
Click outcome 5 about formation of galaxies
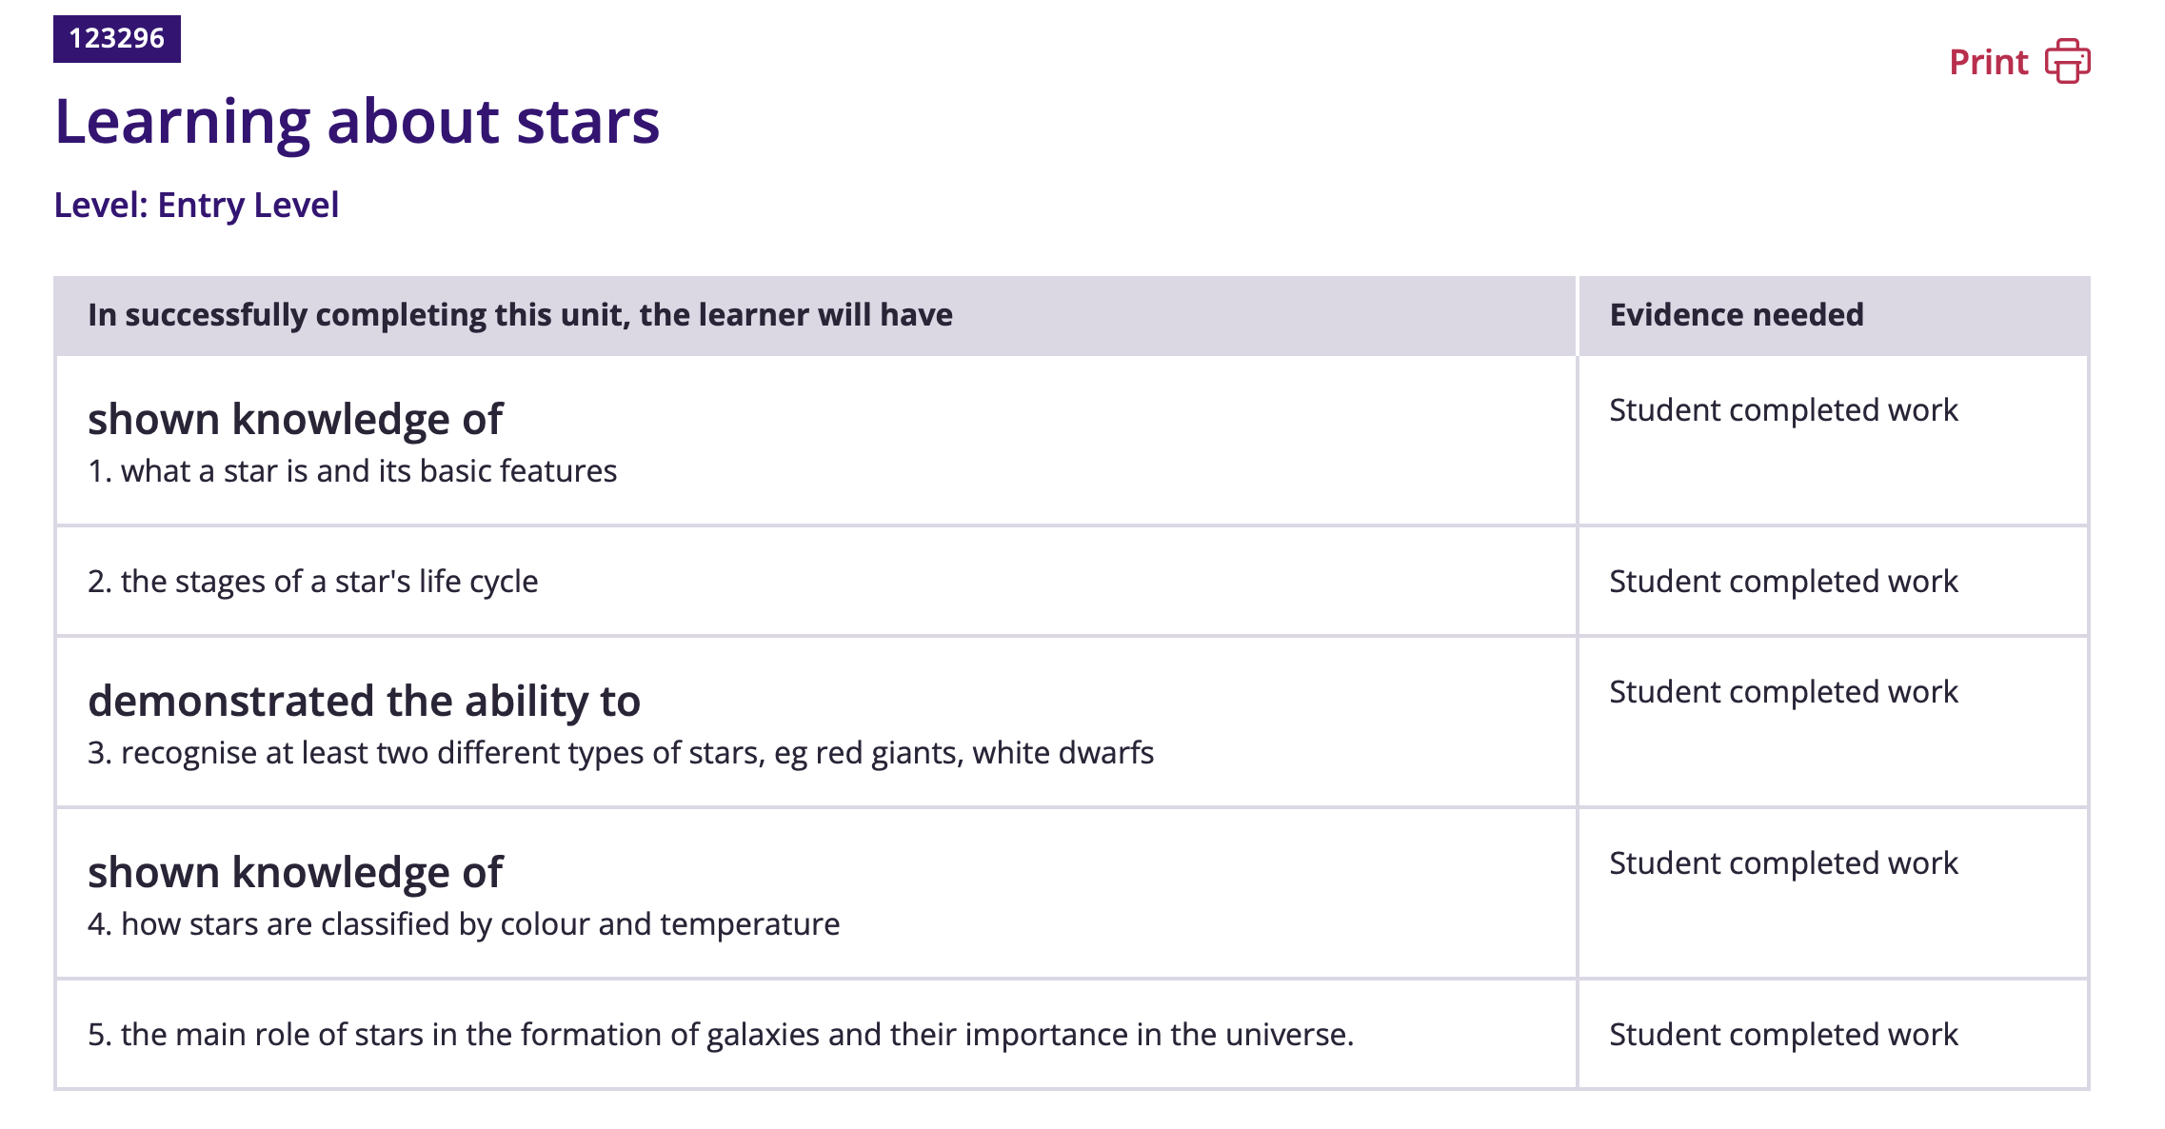coord(720,1035)
